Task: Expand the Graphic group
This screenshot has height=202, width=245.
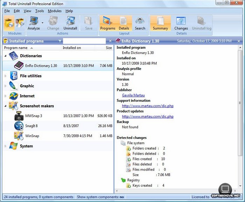Action: pyautogui.click(x=6, y=86)
